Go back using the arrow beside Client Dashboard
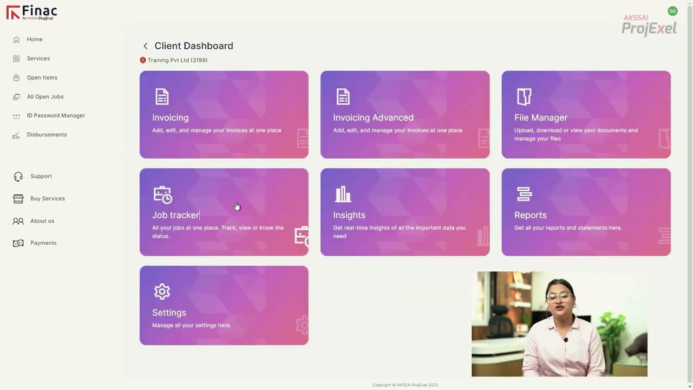 point(145,46)
